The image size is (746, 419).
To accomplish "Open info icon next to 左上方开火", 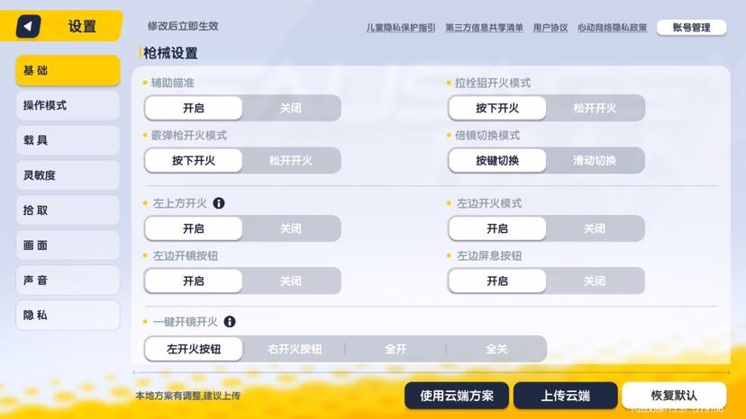I will (x=219, y=203).
